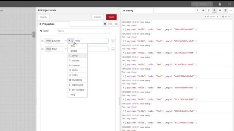This screenshot has width=234, height=131.
Task: Expand debug message with msgid ending 1efa6
Action: click(124, 111)
